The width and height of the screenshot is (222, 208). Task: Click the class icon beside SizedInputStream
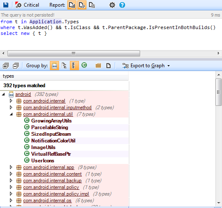coord(27,134)
